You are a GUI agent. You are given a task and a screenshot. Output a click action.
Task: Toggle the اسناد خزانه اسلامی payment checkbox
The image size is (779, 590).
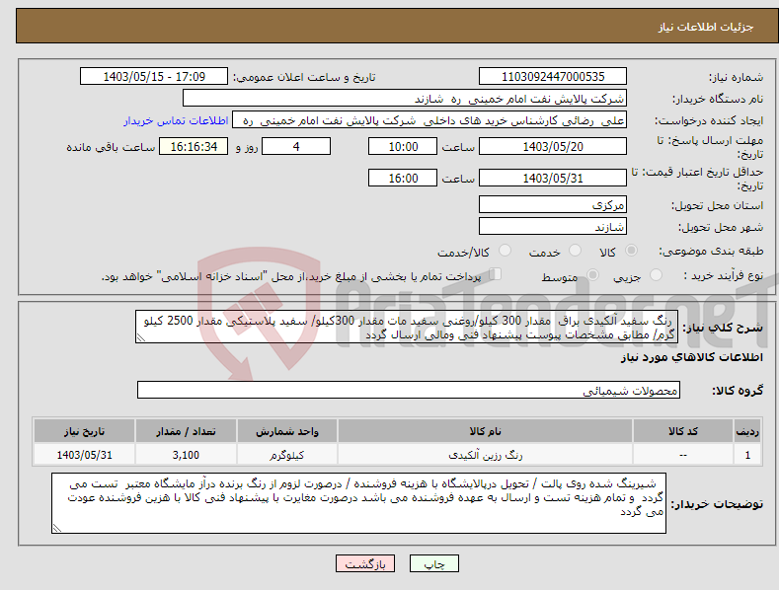tap(496, 274)
